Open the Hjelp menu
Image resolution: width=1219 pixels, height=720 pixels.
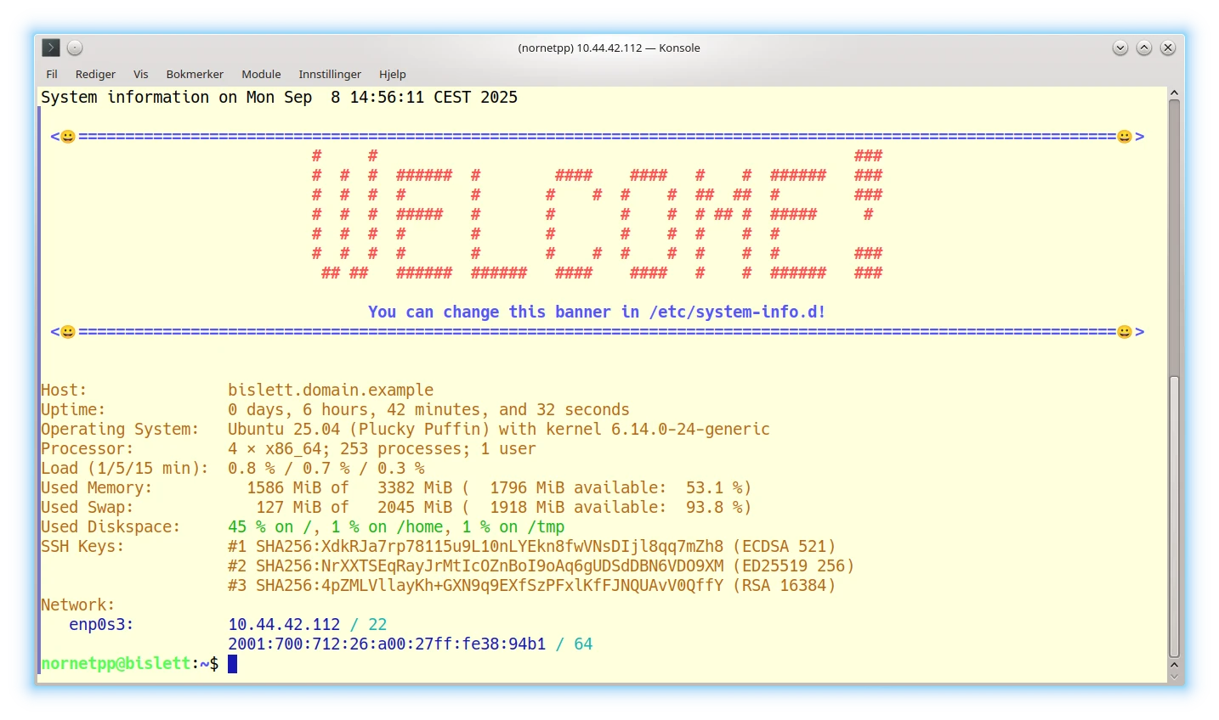click(x=393, y=74)
